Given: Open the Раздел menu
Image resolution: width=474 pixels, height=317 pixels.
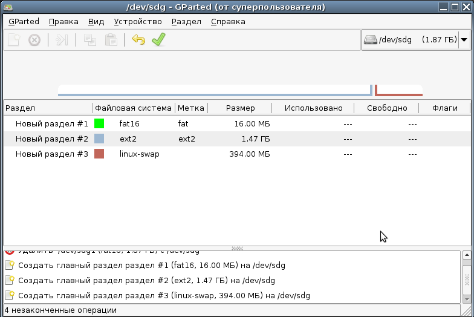Looking at the screenshot, I should (x=186, y=22).
